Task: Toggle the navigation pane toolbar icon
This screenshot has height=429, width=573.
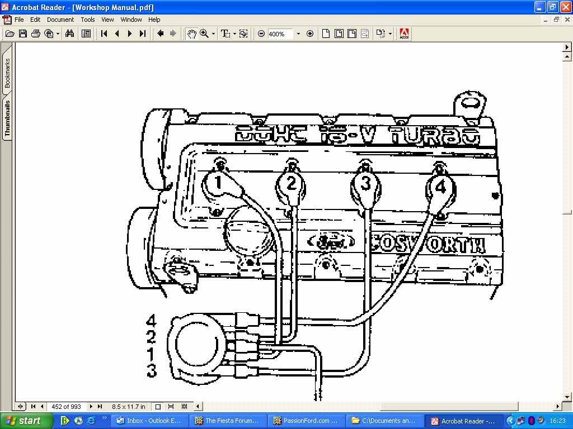Action: (86, 34)
